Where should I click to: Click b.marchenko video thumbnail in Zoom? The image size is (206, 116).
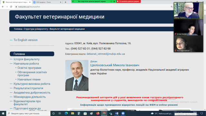[x=188, y=27]
